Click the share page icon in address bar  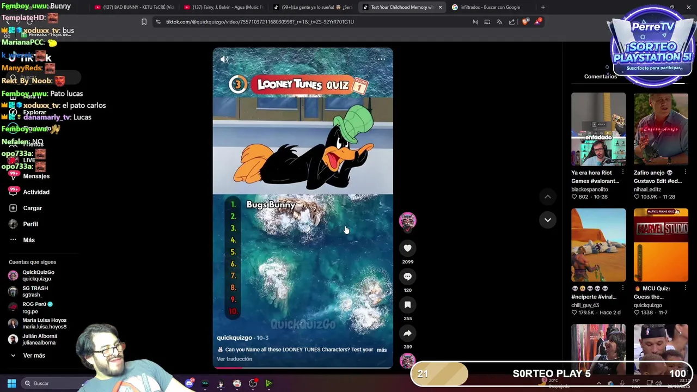[x=512, y=22]
